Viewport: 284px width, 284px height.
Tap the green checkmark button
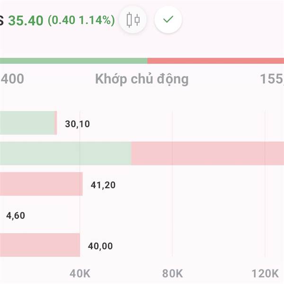pyautogui.click(x=168, y=19)
